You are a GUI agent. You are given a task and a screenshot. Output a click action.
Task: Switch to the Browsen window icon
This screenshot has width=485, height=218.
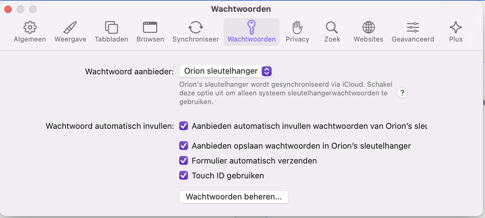(150, 28)
